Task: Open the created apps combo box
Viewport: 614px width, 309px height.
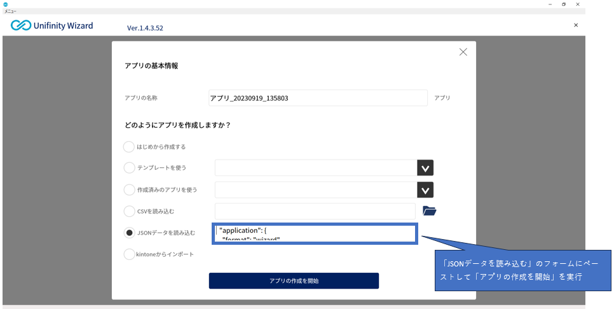Action: (315, 189)
